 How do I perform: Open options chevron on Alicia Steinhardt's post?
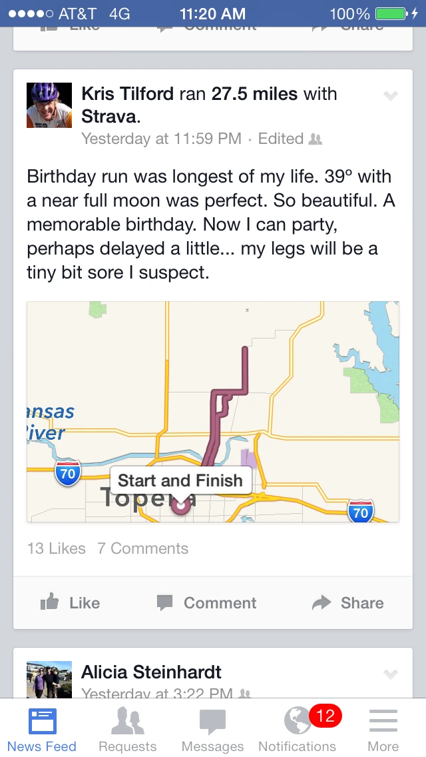coord(391,673)
